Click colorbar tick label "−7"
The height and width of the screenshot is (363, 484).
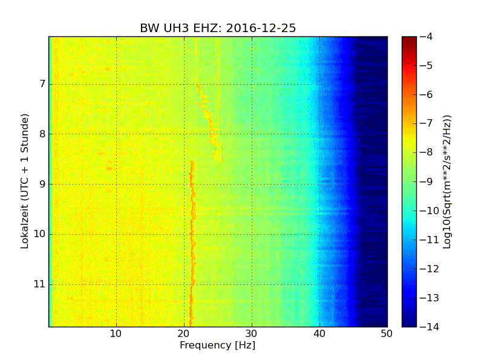click(x=427, y=123)
